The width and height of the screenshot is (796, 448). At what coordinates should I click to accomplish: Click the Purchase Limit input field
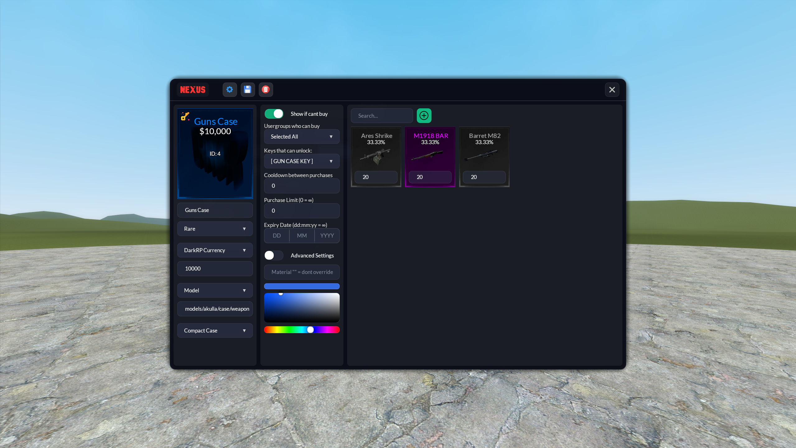click(302, 211)
